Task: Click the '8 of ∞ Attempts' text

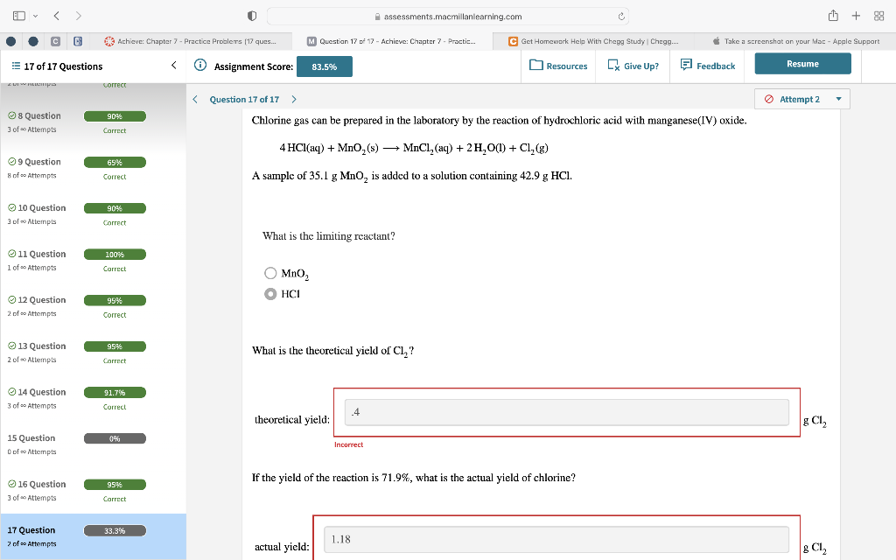Action: pyautogui.click(x=32, y=175)
